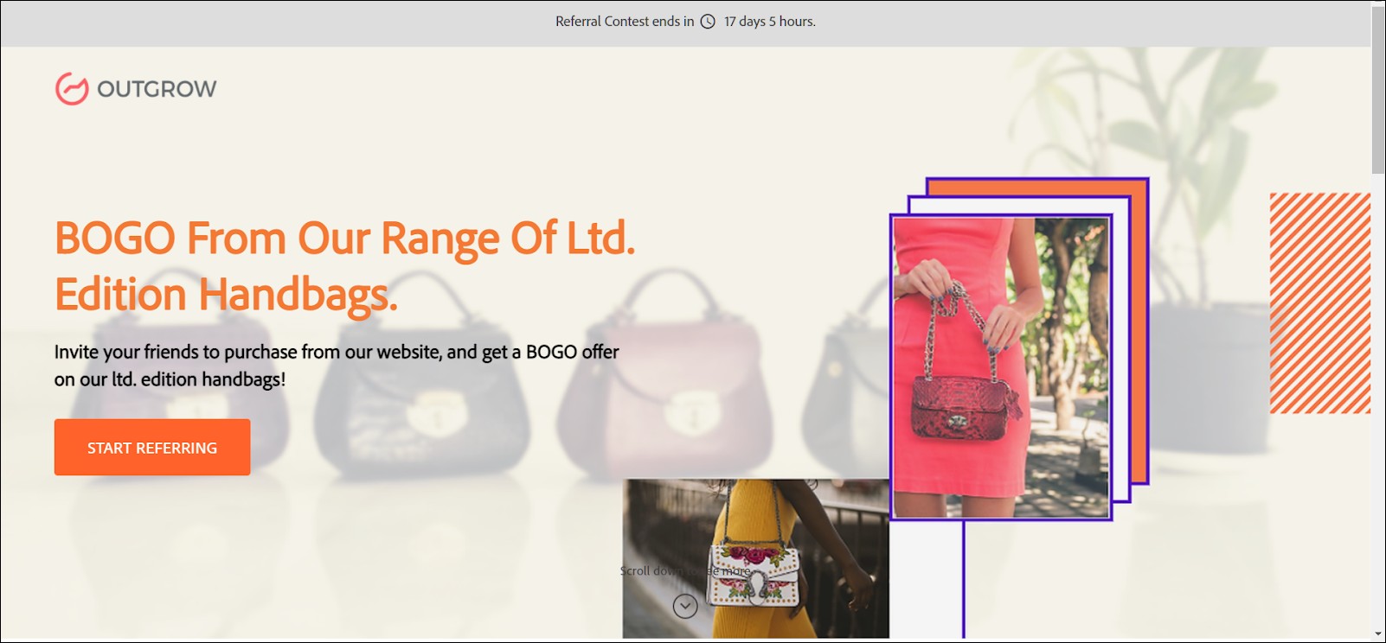Click the scrollbar down arrow
This screenshot has width=1386, height=643.
1378,635
